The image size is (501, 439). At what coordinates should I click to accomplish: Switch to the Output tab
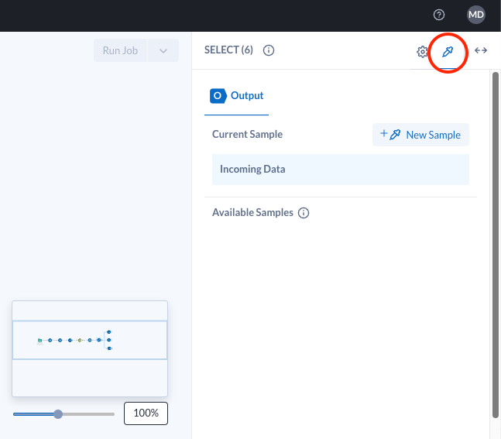point(236,96)
